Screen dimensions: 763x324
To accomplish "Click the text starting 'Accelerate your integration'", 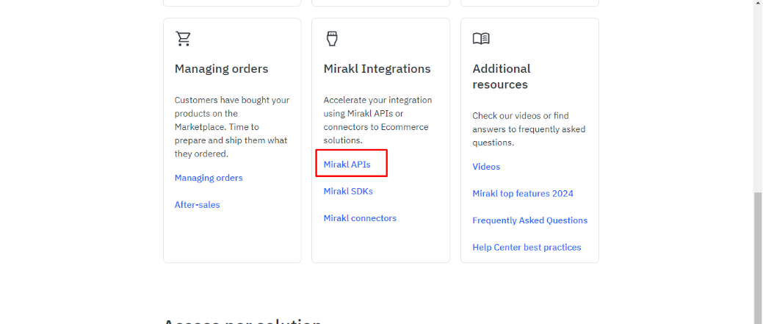I will click(377, 120).
